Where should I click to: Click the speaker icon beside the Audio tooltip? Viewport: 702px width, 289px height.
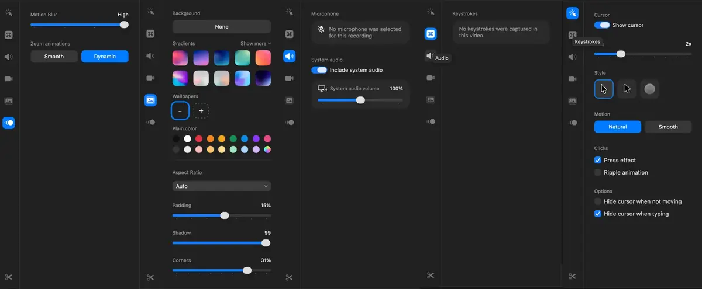(429, 55)
